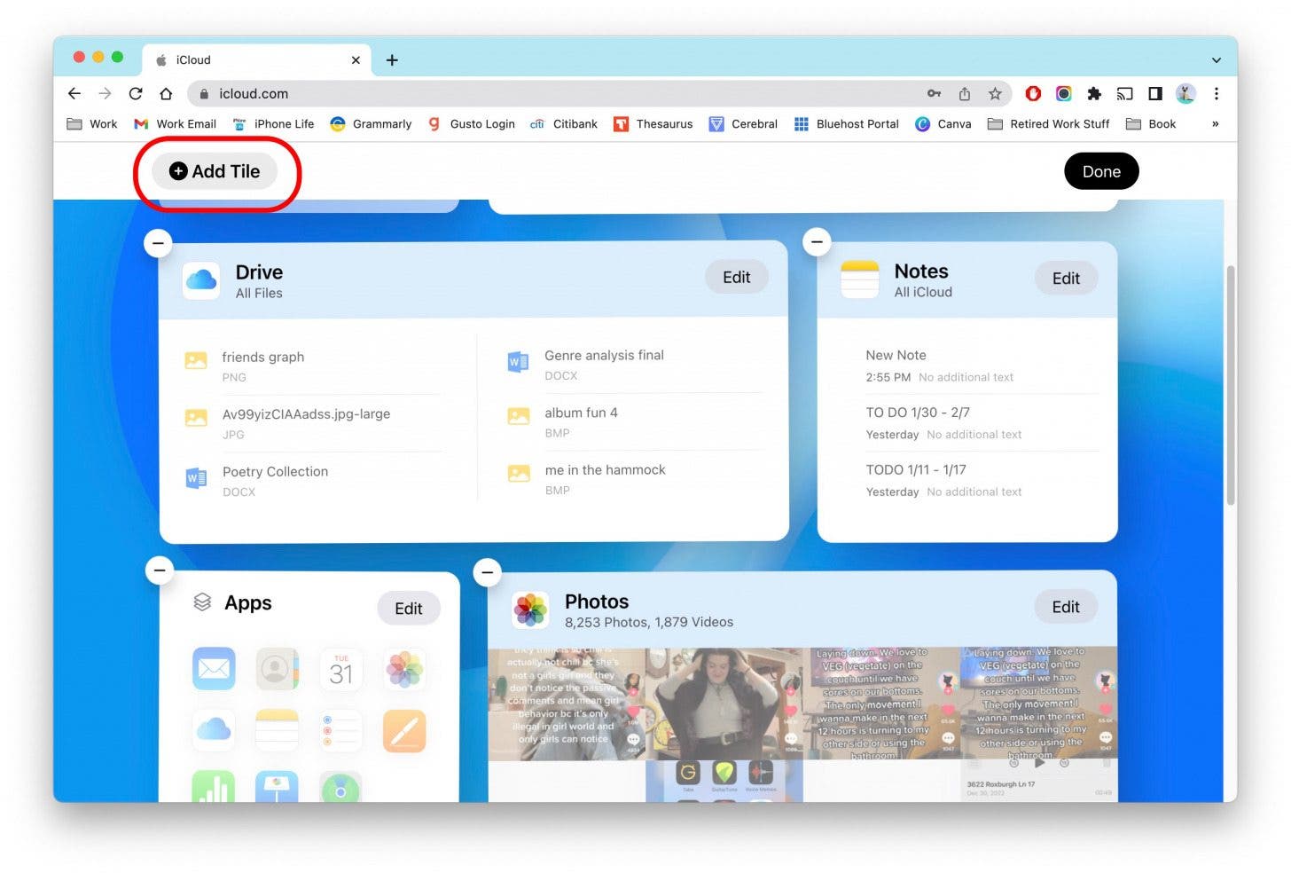Edit the Notes tile
The height and width of the screenshot is (873, 1291).
1066,278
